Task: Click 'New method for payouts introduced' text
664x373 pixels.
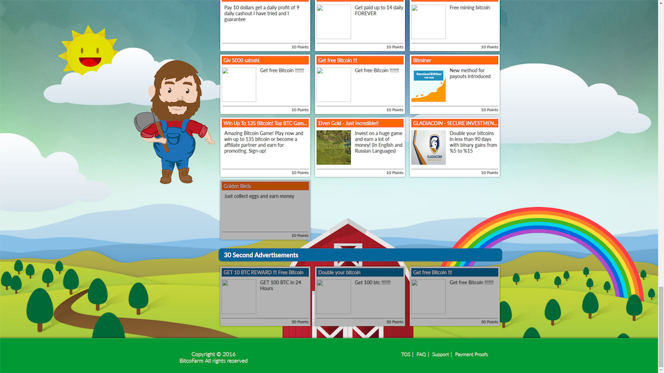Action: [x=470, y=74]
